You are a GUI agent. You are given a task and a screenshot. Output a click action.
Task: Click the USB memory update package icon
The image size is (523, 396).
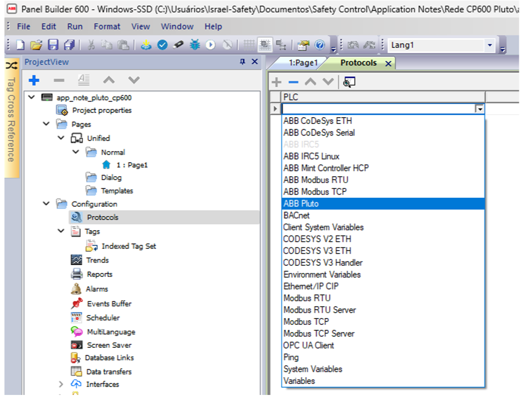(x=178, y=44)
